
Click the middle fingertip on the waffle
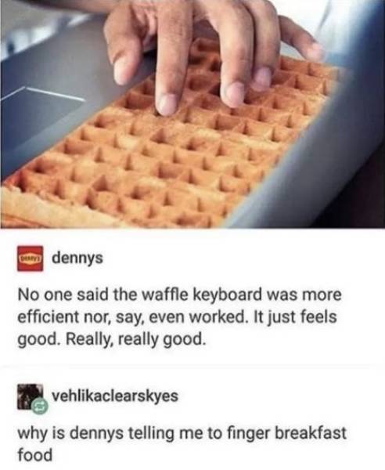pyautogui.click(x=234, y=95)
